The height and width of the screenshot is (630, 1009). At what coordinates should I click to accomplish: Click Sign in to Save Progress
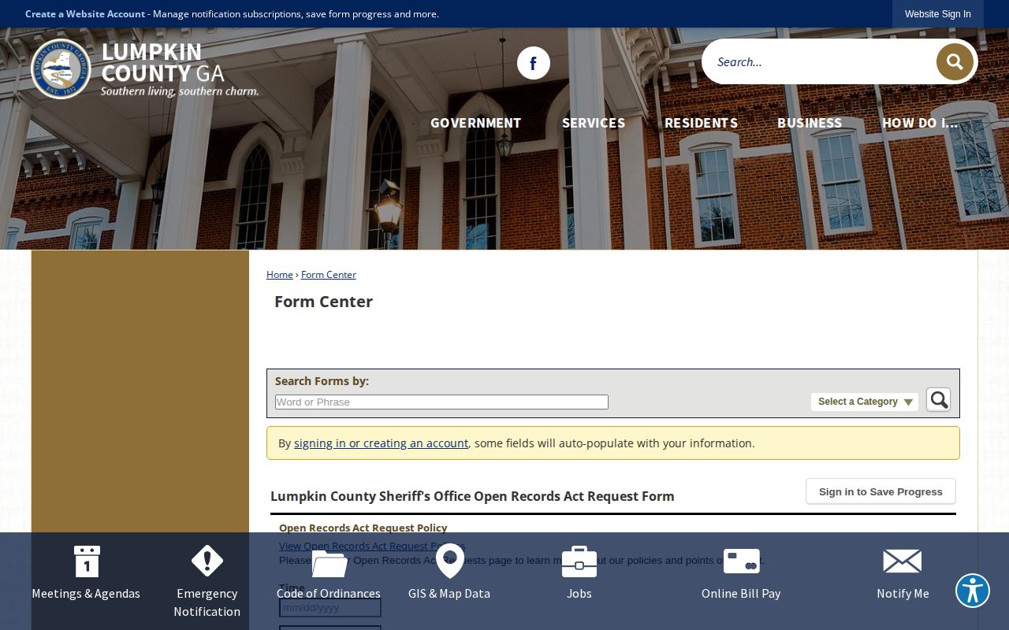[x=881, y=491]
